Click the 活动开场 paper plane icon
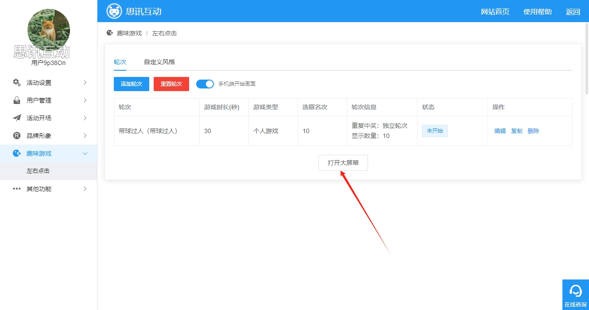This screenshot has width=589, height=310. pyautogui.click(x=17, y=118)
